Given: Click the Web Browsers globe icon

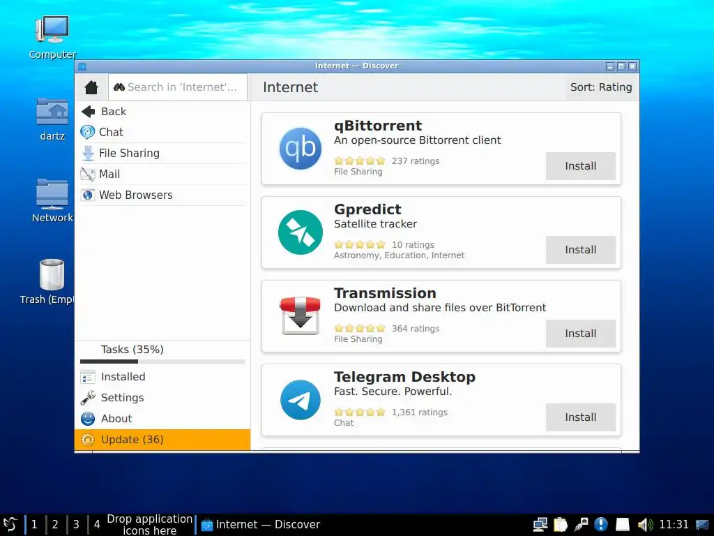Looking at the screenshot, I should pos(87,195).
